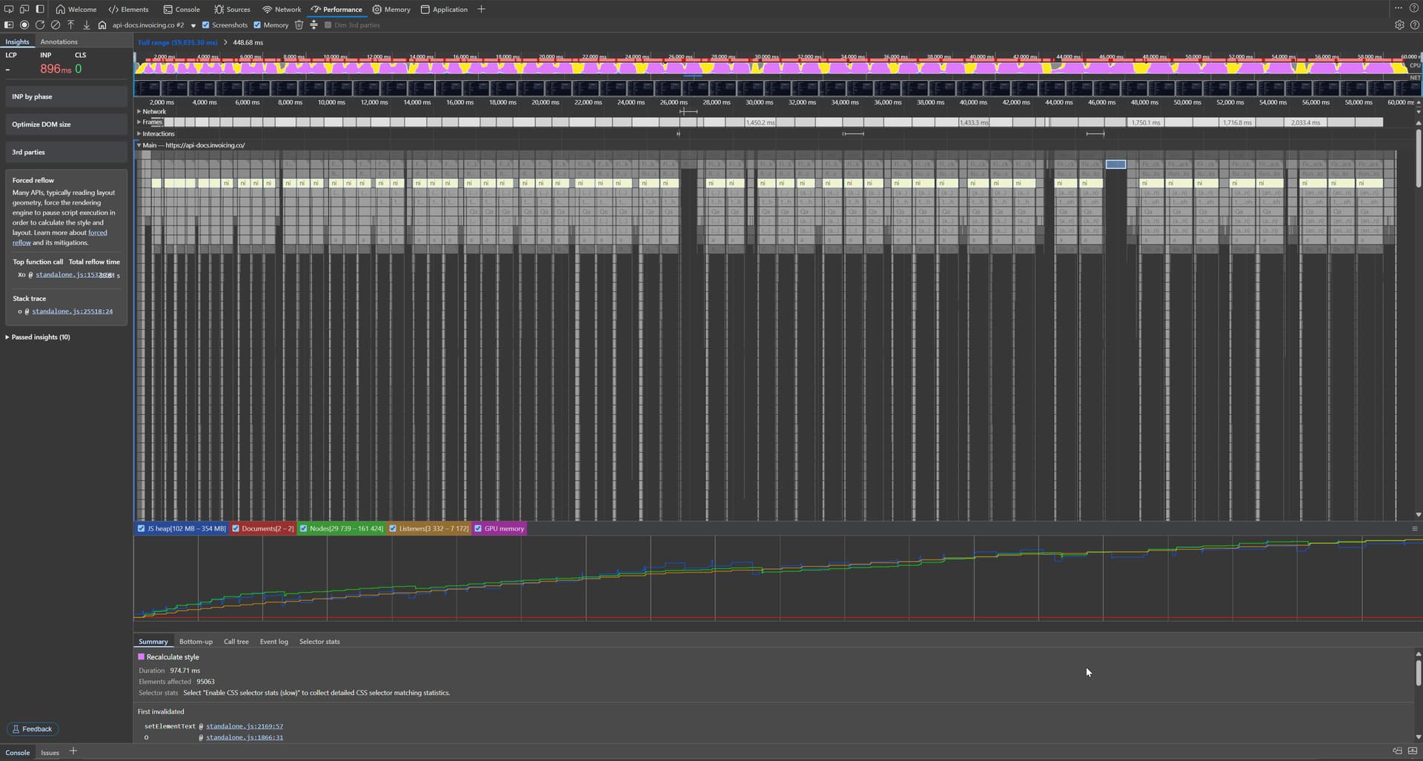The width and height of the screenshot is (1423, 761).
Task: Open the DevTools help icon at top
Action: point(1414,8)
